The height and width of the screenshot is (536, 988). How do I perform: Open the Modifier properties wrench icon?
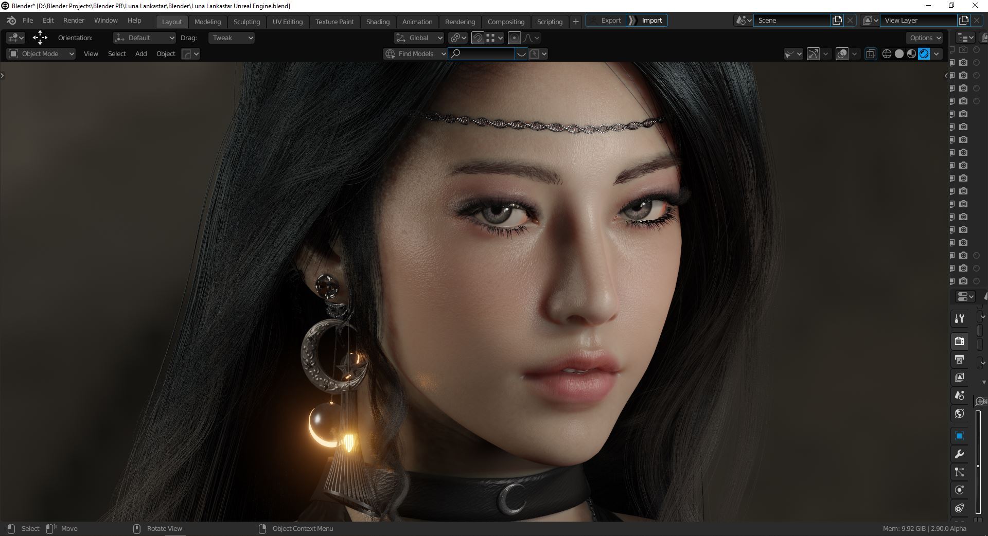point(959,454)
